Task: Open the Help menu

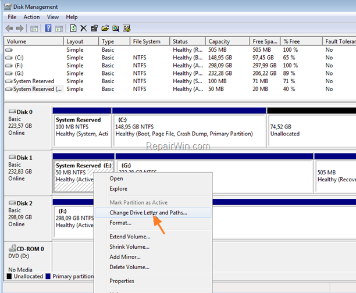Action: click(72, 17)
